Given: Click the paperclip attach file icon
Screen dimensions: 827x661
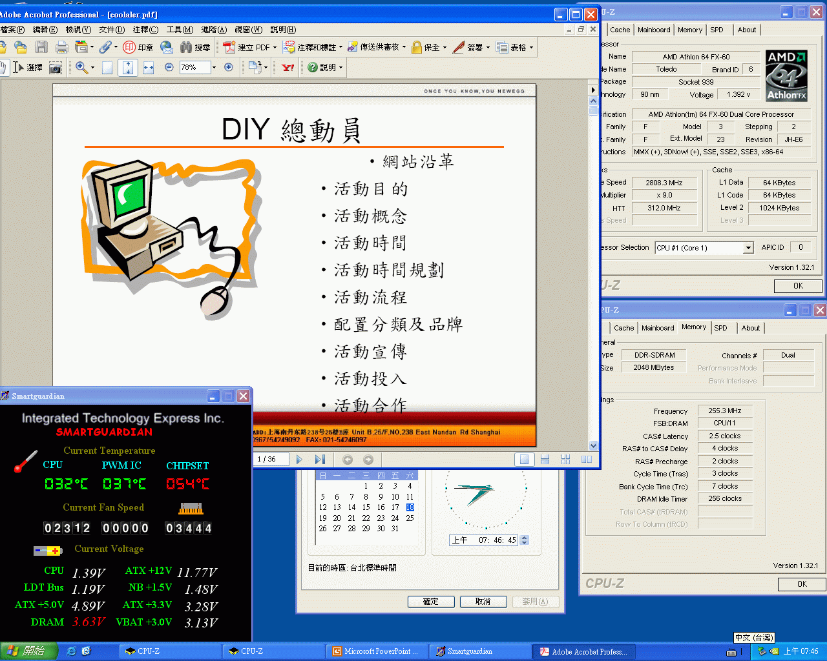Looking at the screenshot, I should point(105,47).
